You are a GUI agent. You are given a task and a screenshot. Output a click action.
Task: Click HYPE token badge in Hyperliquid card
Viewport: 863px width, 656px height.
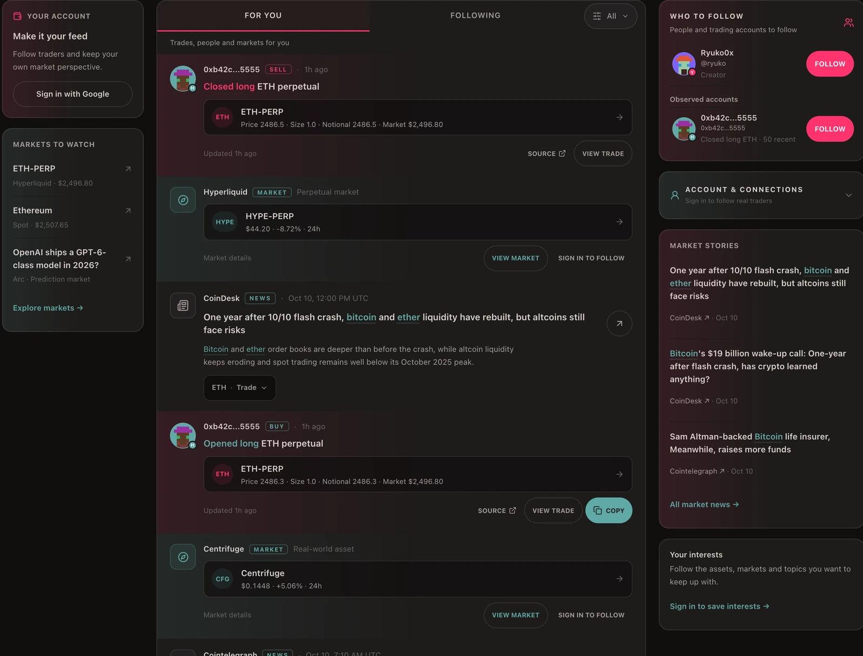(225, 222)
